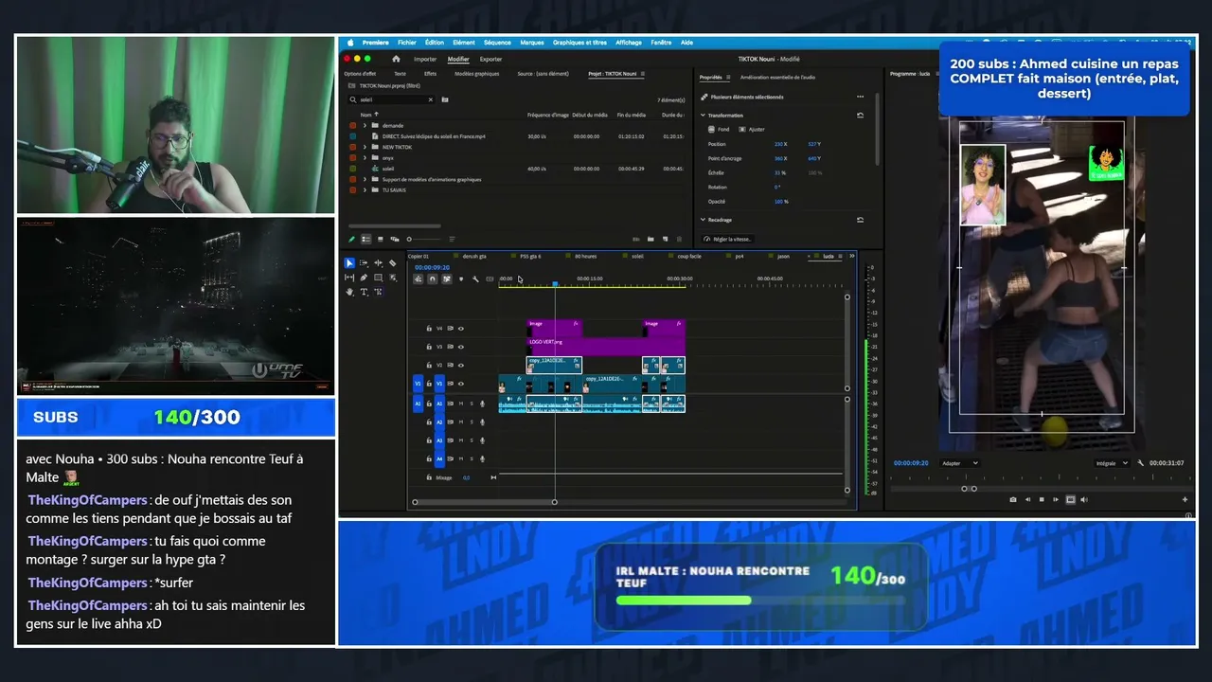This screenshot has width=1212, height=682.
Task: Click the Ajuster button under Transformation
Action: tap(753, 129)
